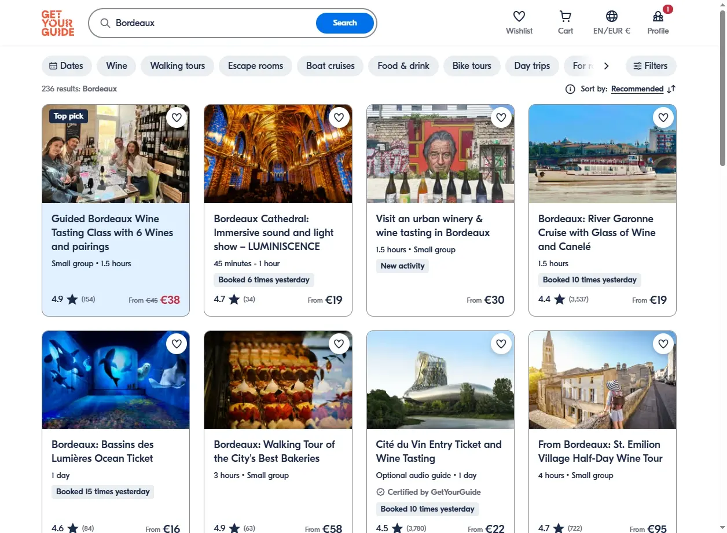Click the Top pick badge
Viewport: 727px width, 533px height.
tap(68, 116)
